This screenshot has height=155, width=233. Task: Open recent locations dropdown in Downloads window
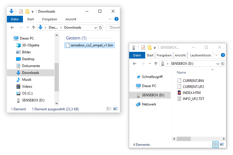click(x=28, y=28)
